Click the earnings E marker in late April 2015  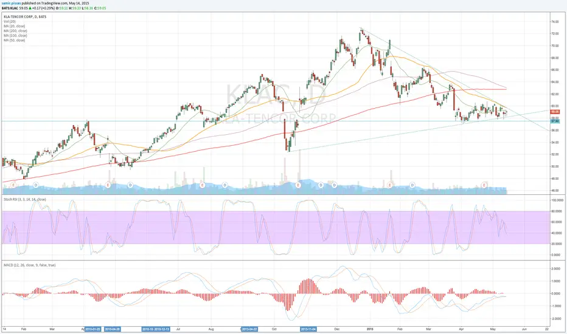point(484,185)
